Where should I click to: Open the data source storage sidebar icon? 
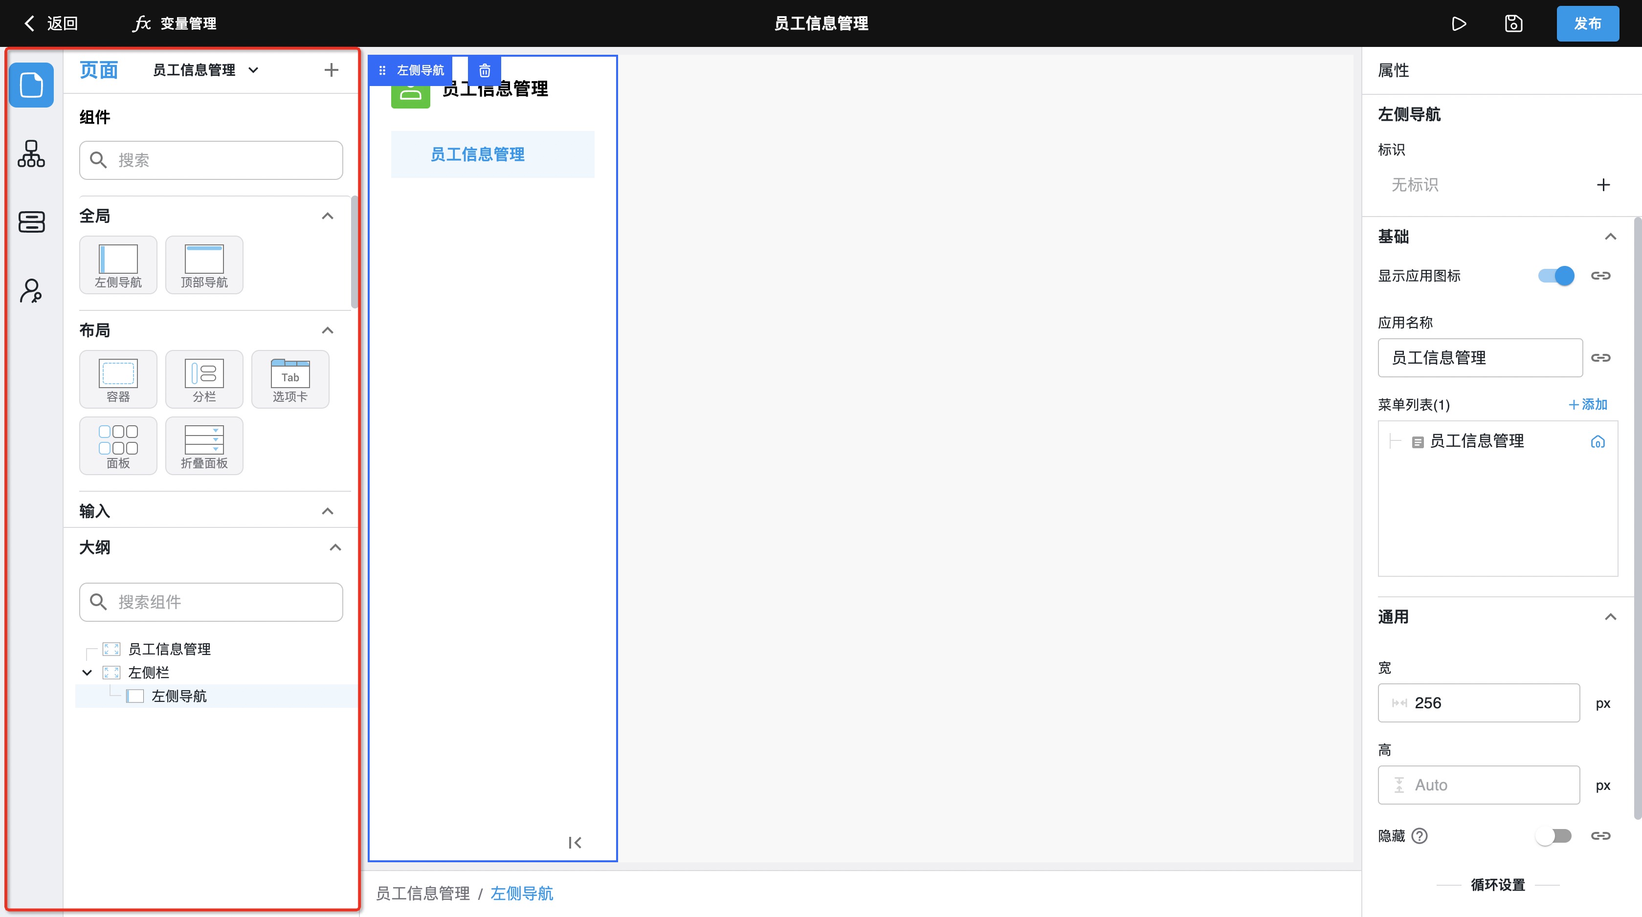click(31, 222)
